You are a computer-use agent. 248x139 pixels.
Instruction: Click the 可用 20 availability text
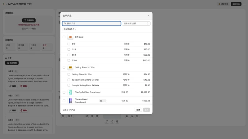pos(125,92)
